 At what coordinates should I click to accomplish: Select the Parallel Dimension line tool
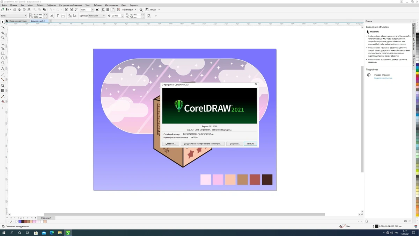click(3, 75)
